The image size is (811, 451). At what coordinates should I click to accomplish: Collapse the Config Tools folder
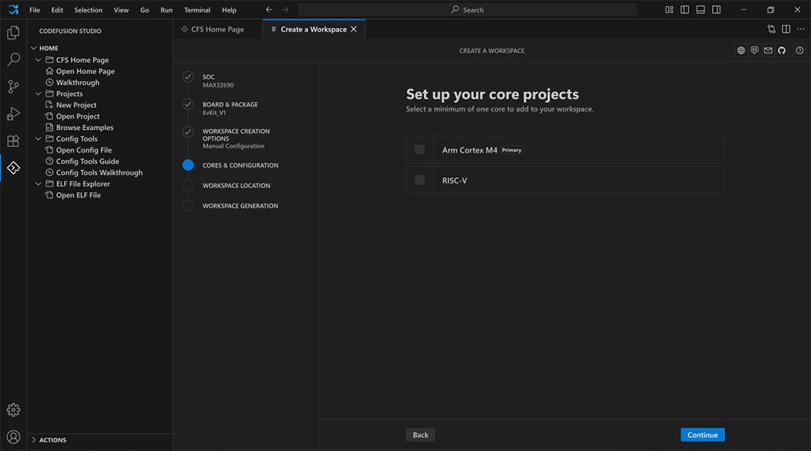coord(38,138)
